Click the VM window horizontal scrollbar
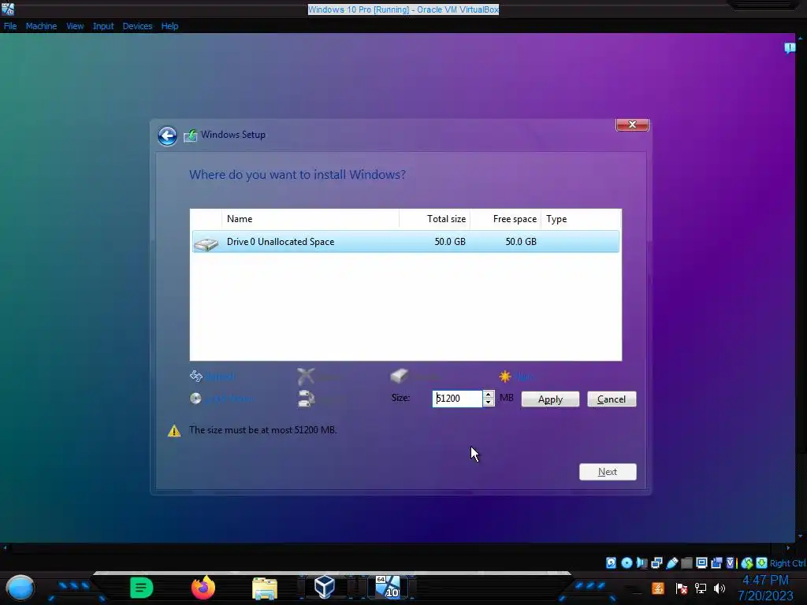Viewport: 807px width, 605px height. (x=396, y=548)
